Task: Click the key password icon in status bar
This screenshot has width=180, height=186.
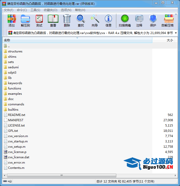Action: tap(10, 181)
